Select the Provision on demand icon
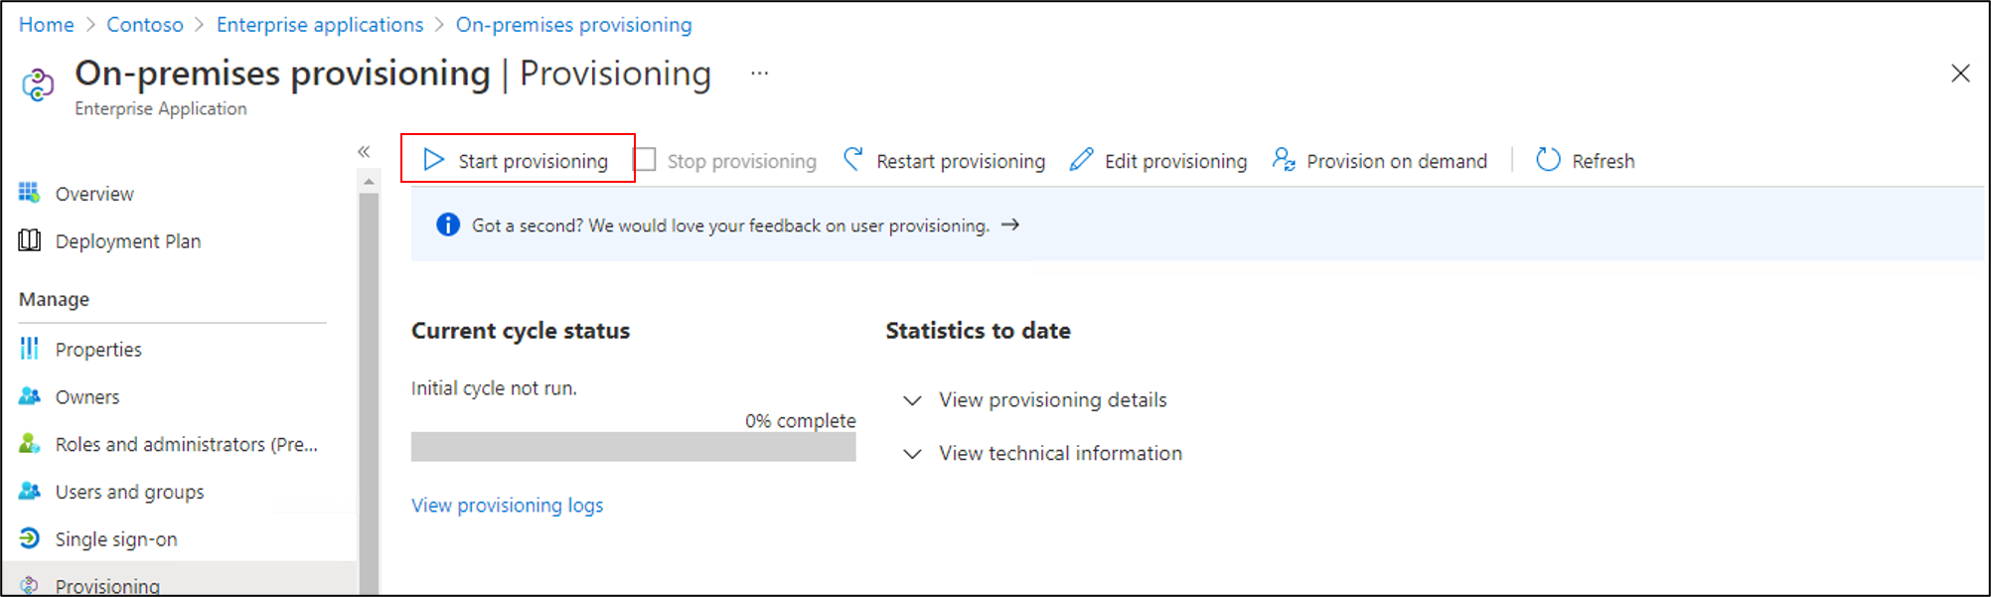The height and width of the screenshot is (597, 1991). [x=1284, y=159]
